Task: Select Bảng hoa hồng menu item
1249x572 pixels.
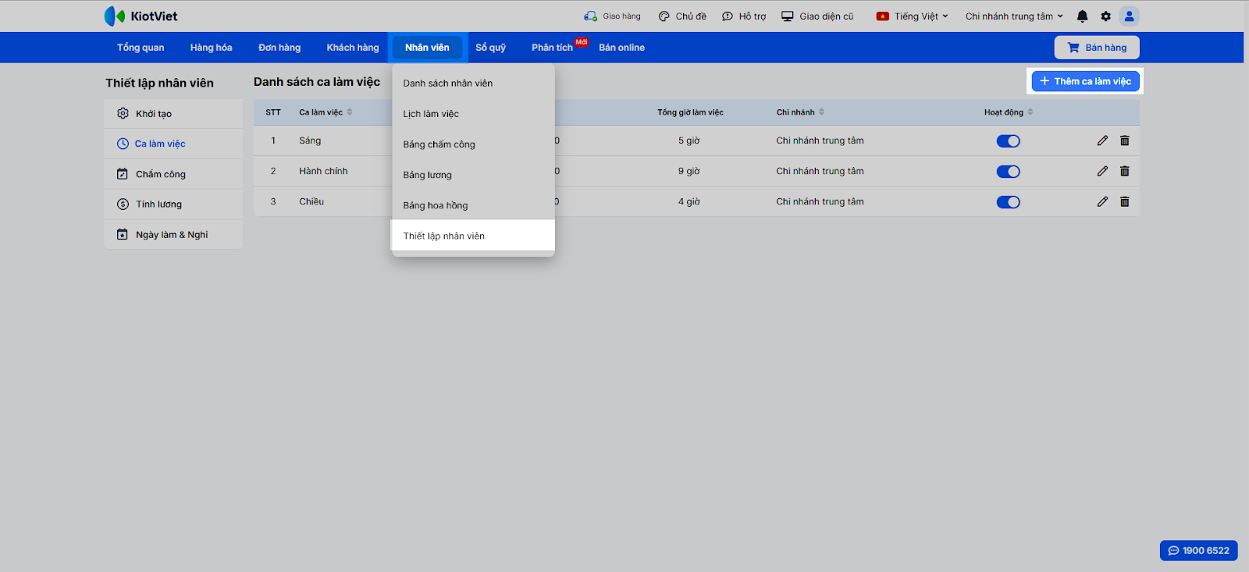Action: click(473, 205)
